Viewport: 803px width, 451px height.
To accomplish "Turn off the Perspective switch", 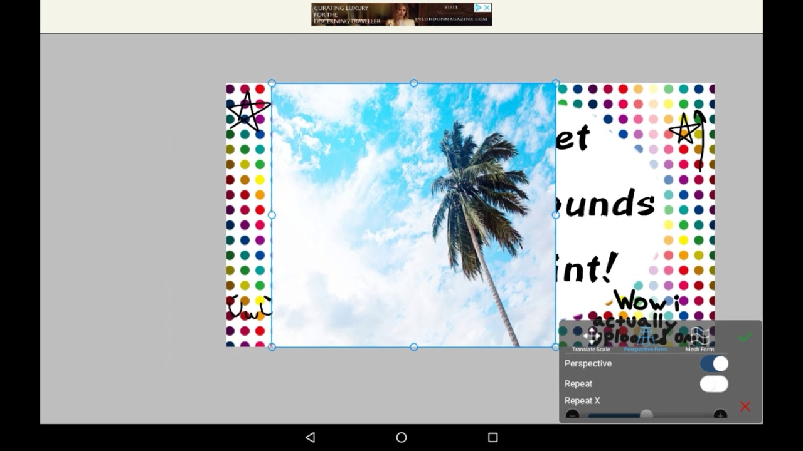I will (x=714, y=364).
